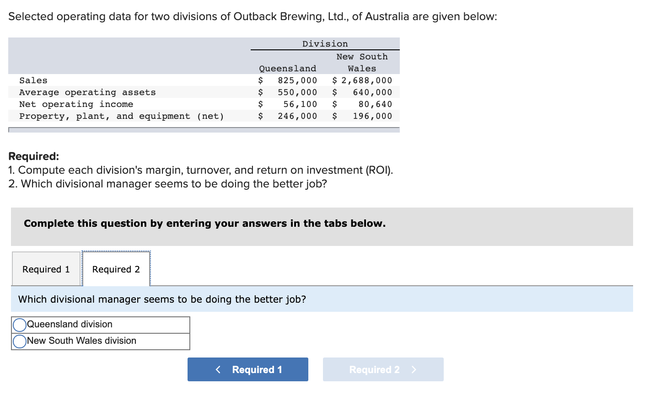Click New South Wales property value 196,000
Screen dimensions: 645x395
tap(372, 116)
